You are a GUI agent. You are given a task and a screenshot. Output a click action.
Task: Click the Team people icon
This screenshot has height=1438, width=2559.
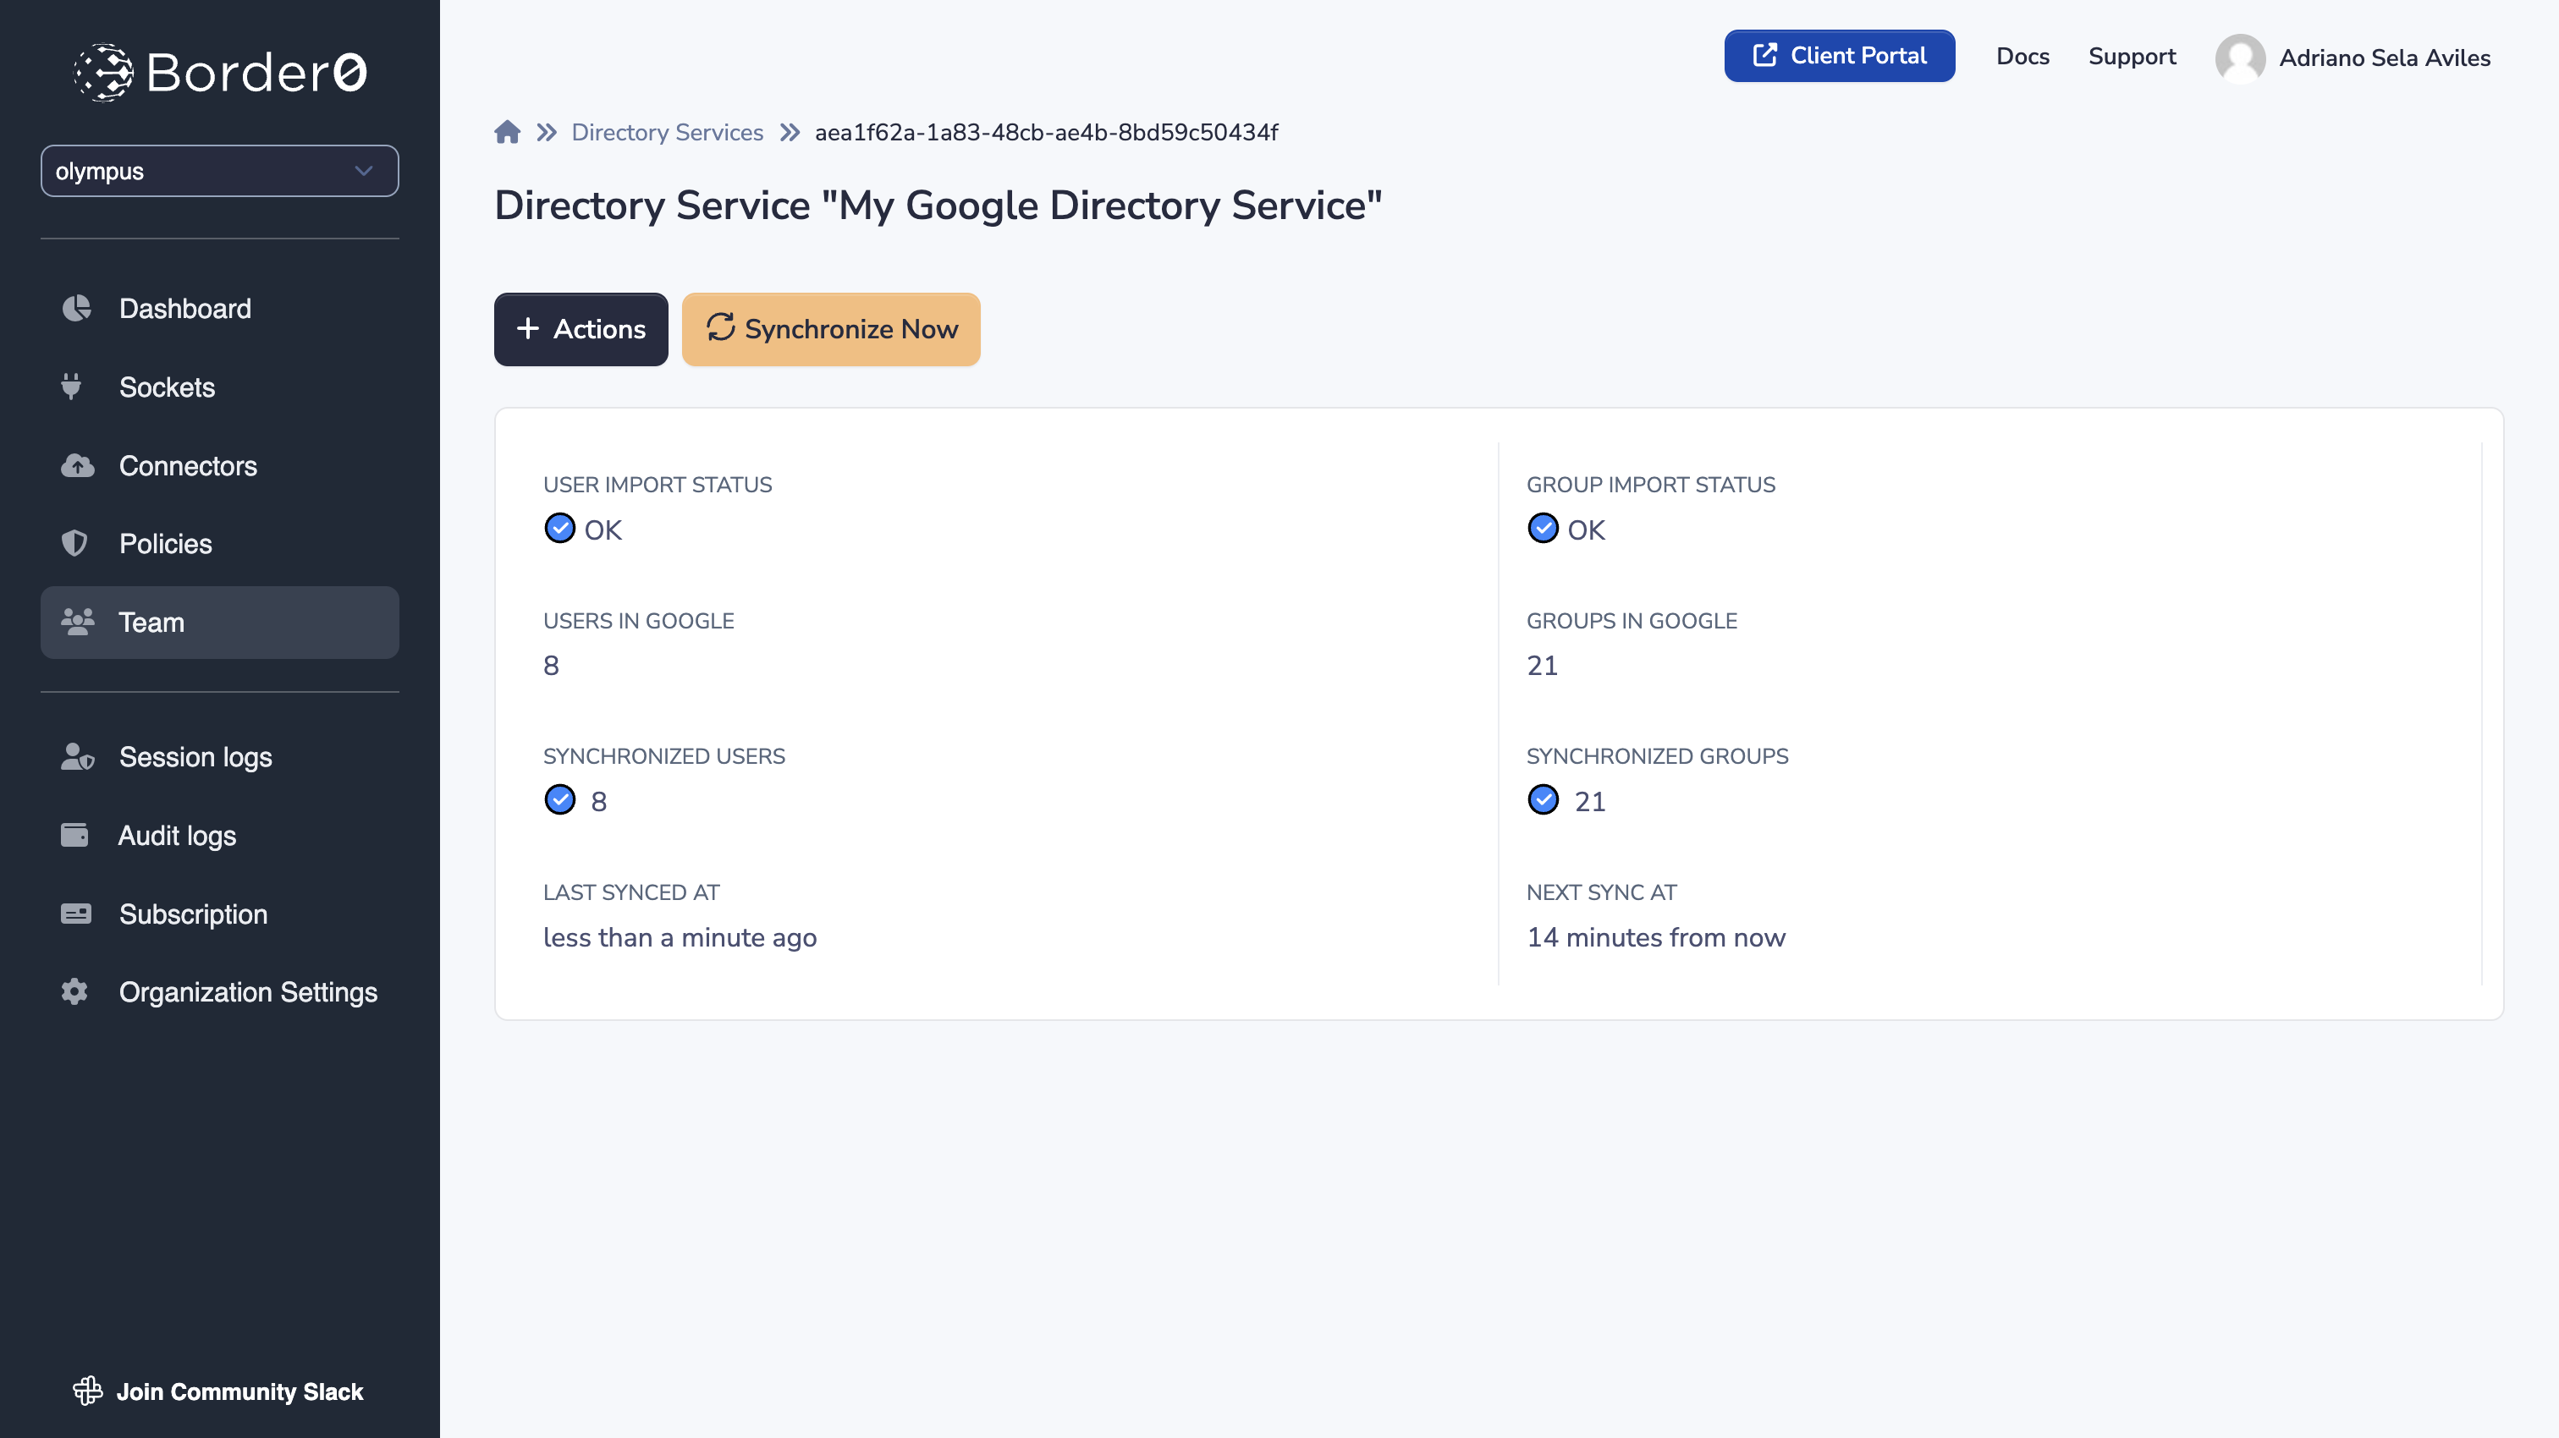click(76, 622)
